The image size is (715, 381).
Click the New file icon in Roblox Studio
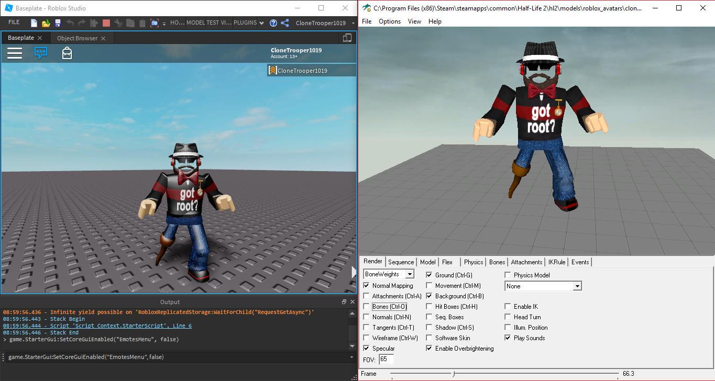34,23
